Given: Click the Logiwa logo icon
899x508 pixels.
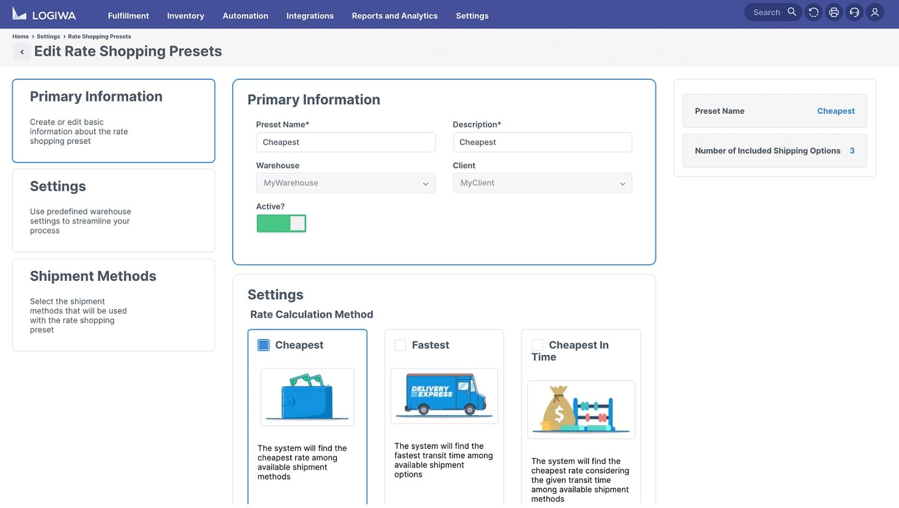Looking at the screenshot, I should click(x=19, y=14).
